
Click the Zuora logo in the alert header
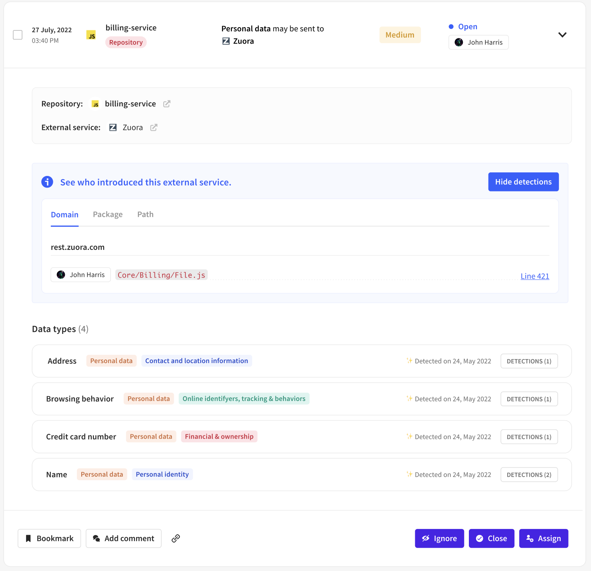tap(226, 41)
